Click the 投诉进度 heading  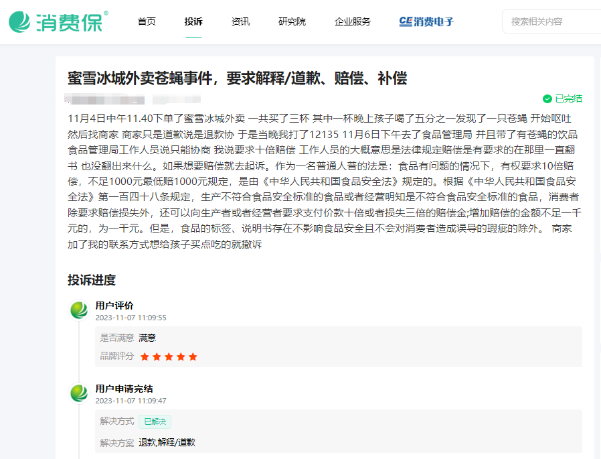[92, 280]
